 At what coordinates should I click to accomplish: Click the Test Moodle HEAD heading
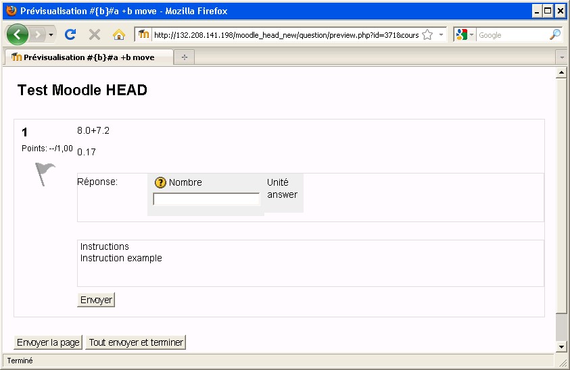pos(82,90)
